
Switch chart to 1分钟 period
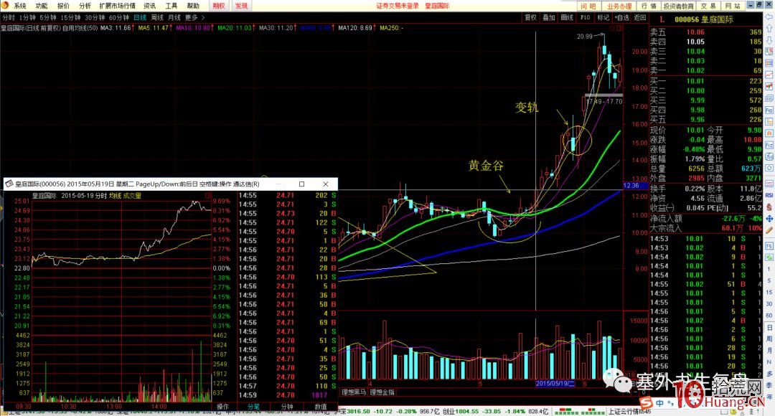(27, 17)
